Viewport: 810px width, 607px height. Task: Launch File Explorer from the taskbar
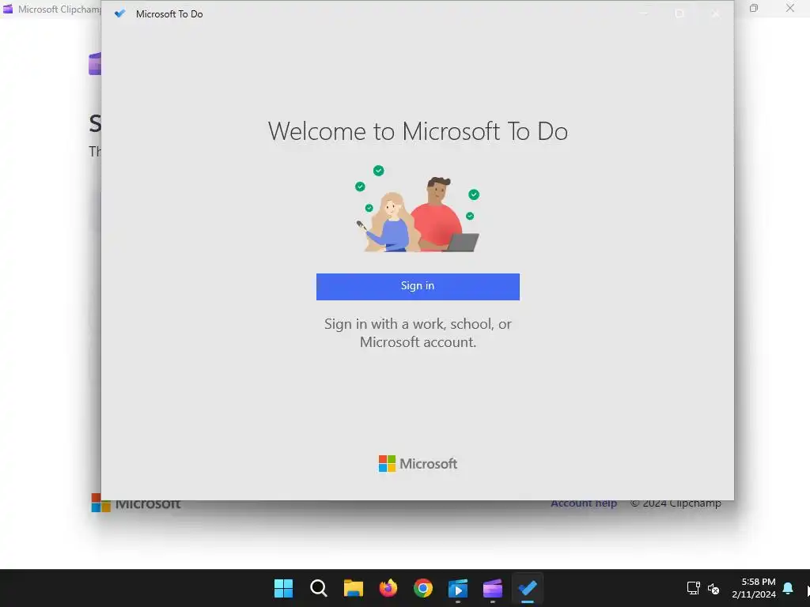coord(354,588)
